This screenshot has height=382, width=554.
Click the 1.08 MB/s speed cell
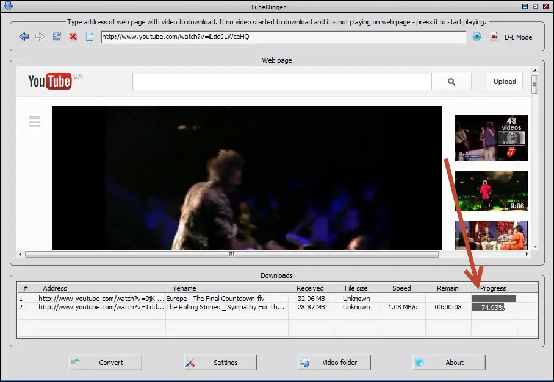(403, 307)
